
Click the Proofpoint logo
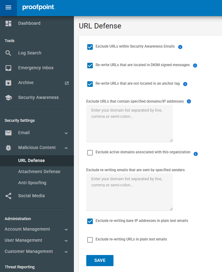pos(38,7)
